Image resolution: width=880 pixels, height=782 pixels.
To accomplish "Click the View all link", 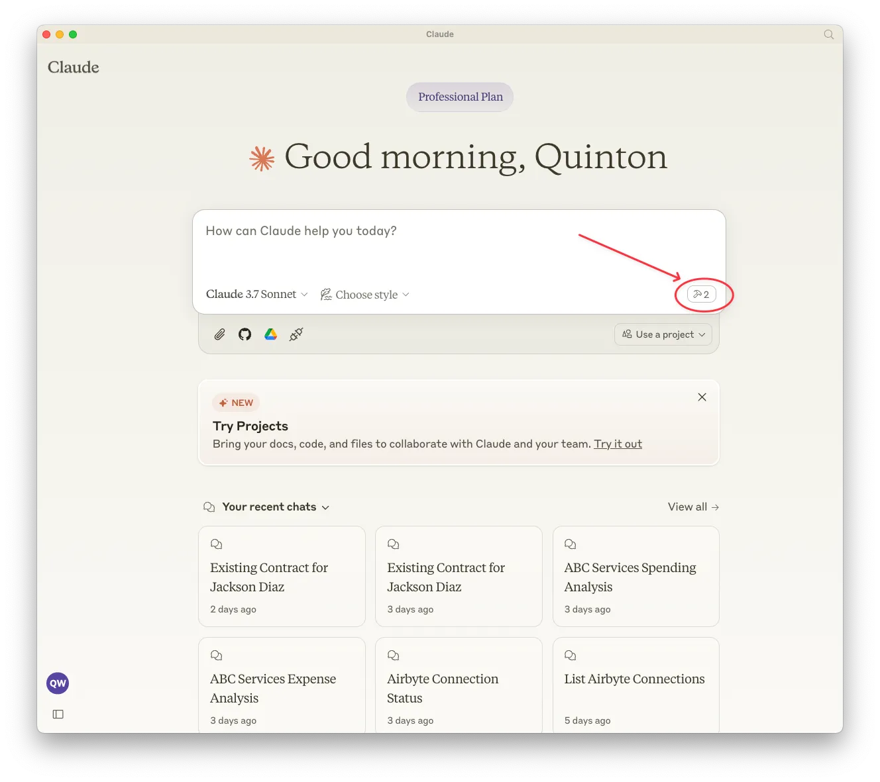I will click(693, 507).
